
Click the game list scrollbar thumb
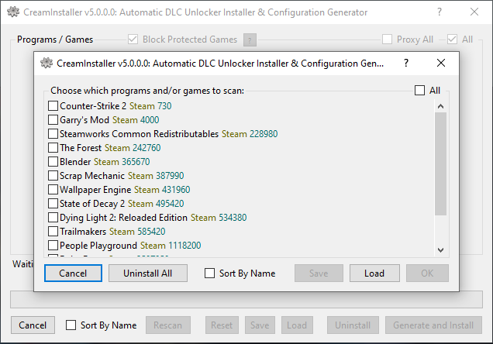[440, 164]
